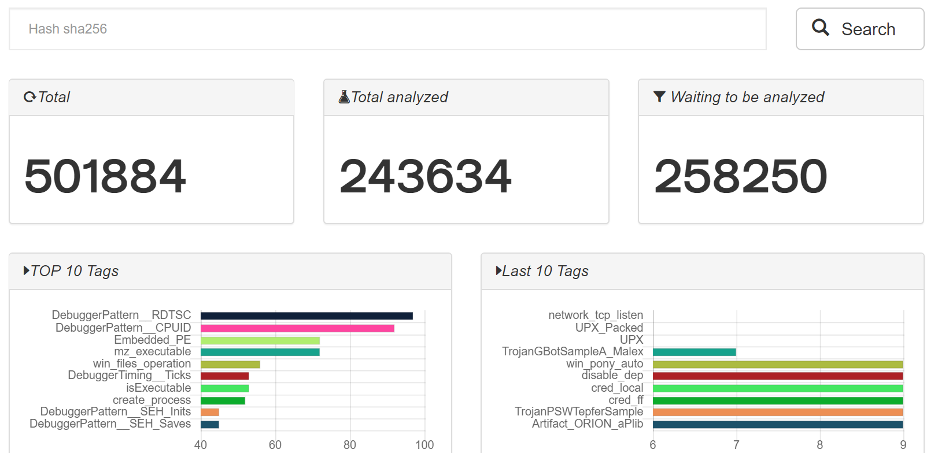
Task: Click the orange TrojanPSWTepferSample bar
Action: (777, 412)
